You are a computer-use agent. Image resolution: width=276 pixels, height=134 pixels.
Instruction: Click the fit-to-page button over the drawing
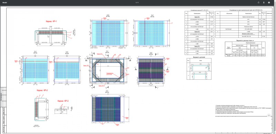pos(269,115)
